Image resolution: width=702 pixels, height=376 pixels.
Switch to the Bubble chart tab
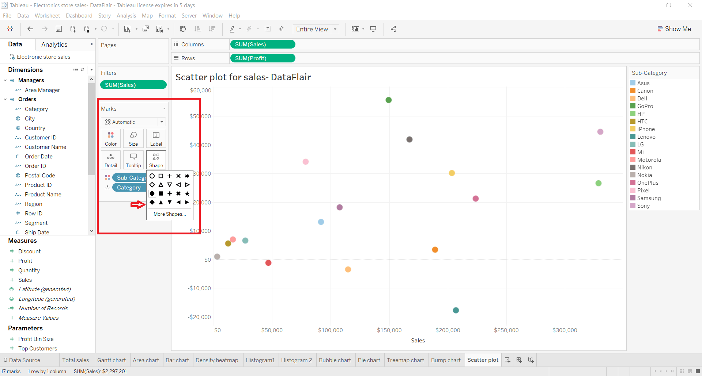[x=335, y=360]
